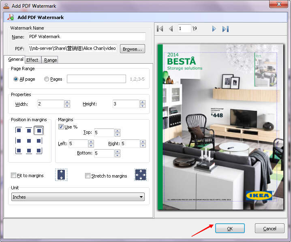The image size is (291, 242).
Task: Toggle the Use % checkbox
Action: click(61, 127)
